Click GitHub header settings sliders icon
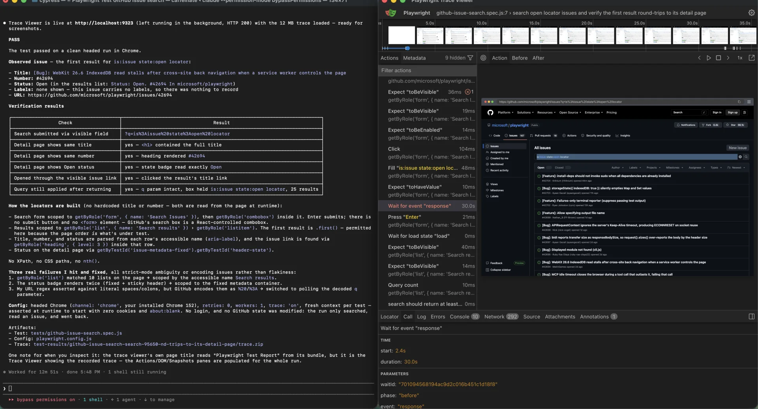The width and height of the screenshot is (758, 409). tap(745, 113)
